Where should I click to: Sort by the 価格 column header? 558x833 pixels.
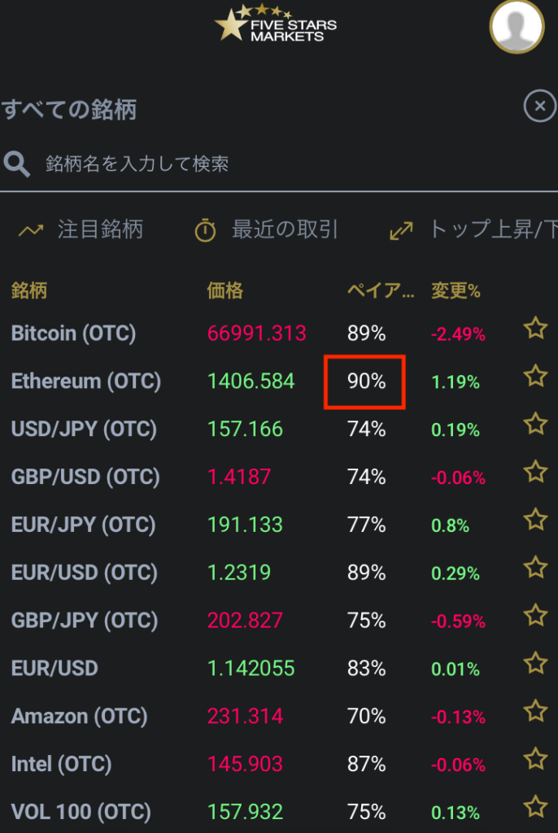pyautogui.click(x=225, y=290)
